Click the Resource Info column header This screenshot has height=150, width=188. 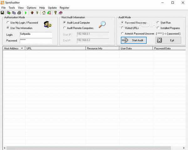(x=102, y=48)
